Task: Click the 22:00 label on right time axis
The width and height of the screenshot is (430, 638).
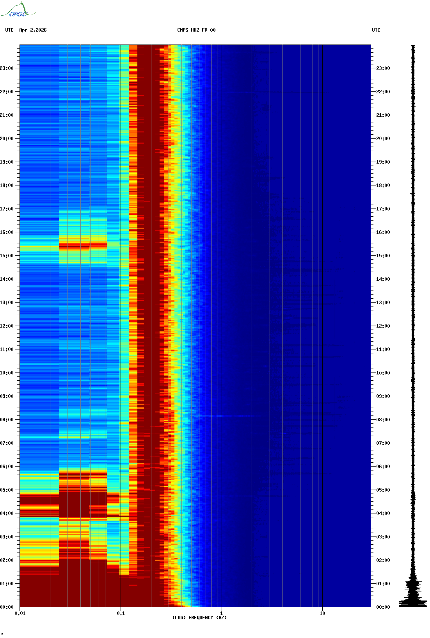Action: click(x=383, y=92)
